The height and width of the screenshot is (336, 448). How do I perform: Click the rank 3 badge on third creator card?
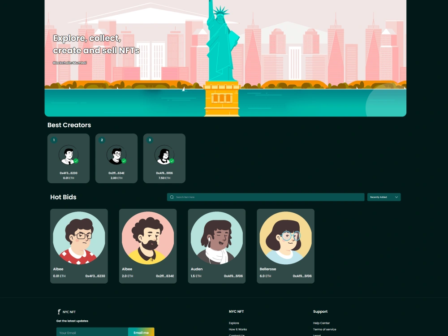click(150, 140)
